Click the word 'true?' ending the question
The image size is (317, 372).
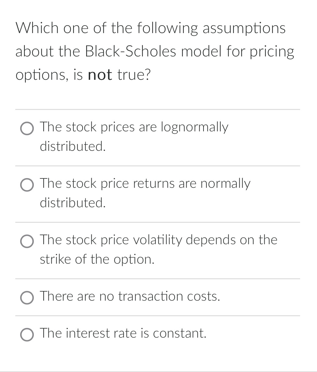pos(134,75)
